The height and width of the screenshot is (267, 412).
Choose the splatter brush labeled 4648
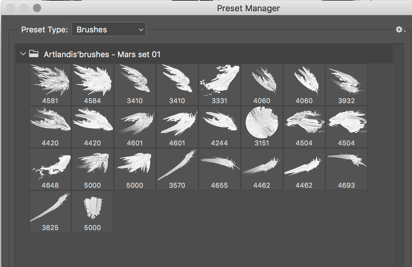point(50,169)
